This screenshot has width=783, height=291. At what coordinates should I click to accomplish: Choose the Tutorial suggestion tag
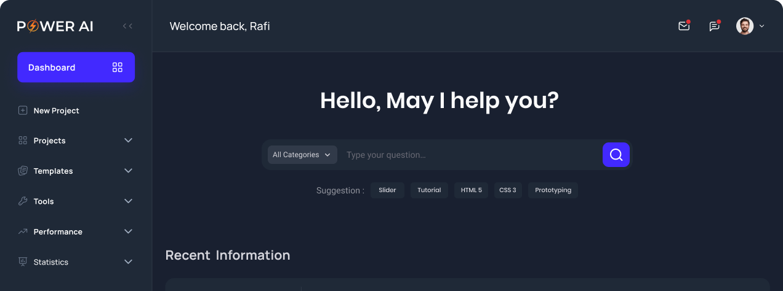[429, 190]
